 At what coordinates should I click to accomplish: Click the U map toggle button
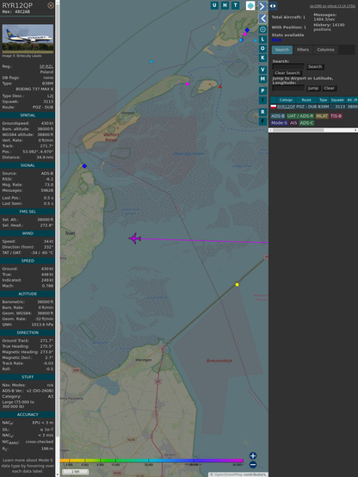point(215,5)
